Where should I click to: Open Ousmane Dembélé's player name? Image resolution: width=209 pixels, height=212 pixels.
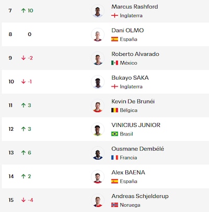point(137,149)
